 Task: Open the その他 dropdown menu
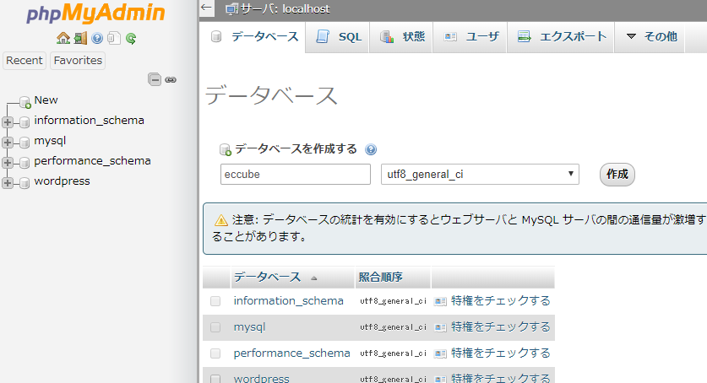pyautogui.click(x=651, y=37)
